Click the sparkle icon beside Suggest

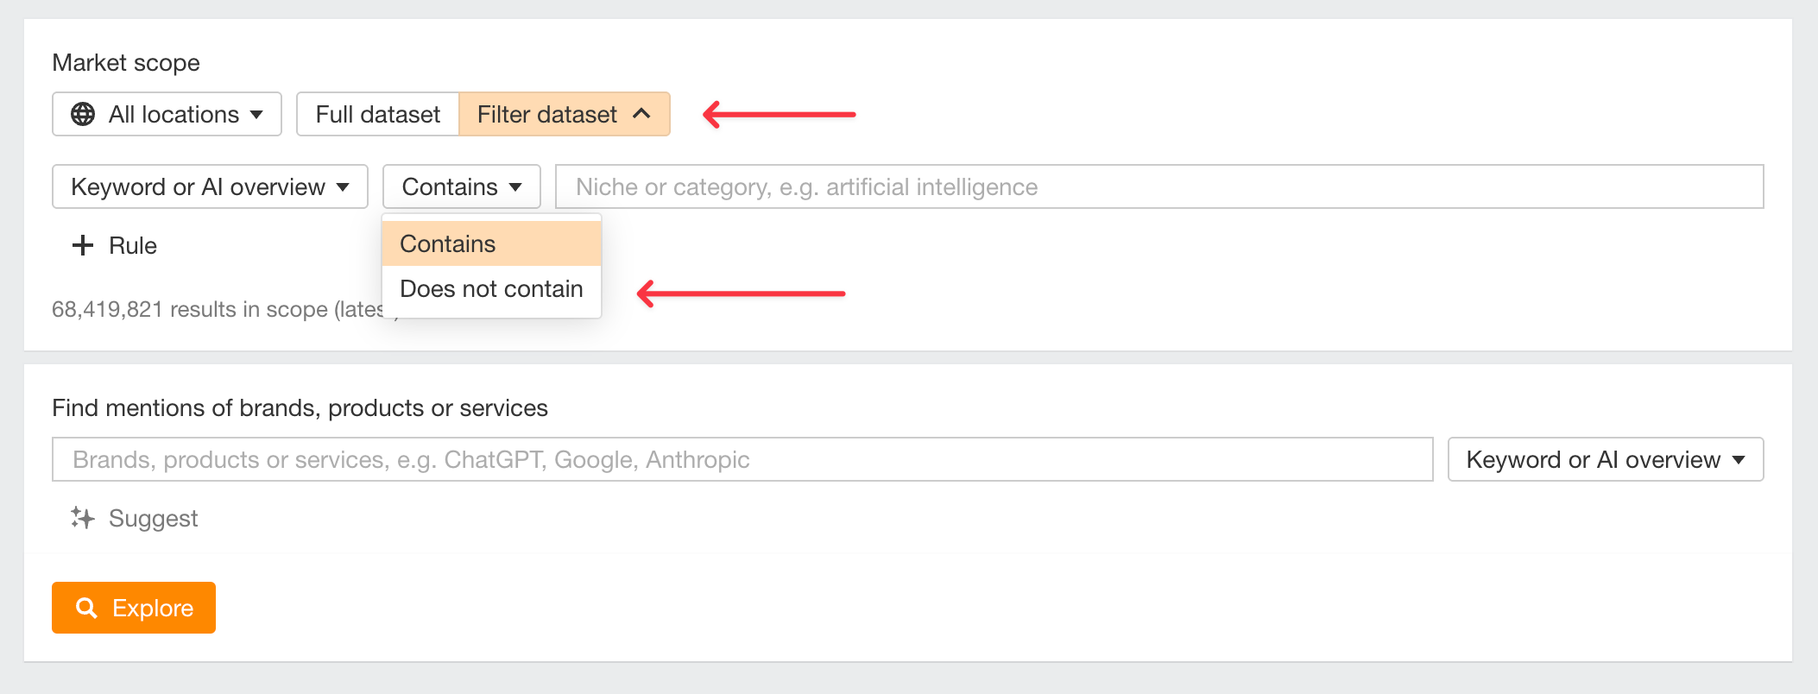point(83,518)
